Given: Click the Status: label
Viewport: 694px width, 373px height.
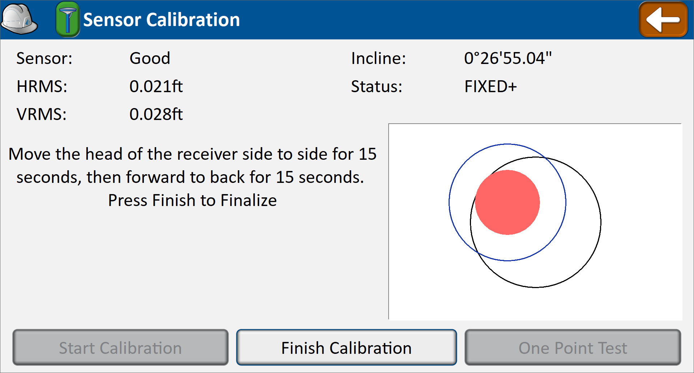Looking at the screenshot, I should 377,86.
